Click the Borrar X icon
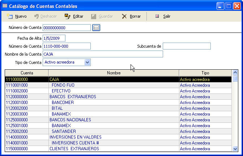Screen dimensions: 243x156 (124, 16)
